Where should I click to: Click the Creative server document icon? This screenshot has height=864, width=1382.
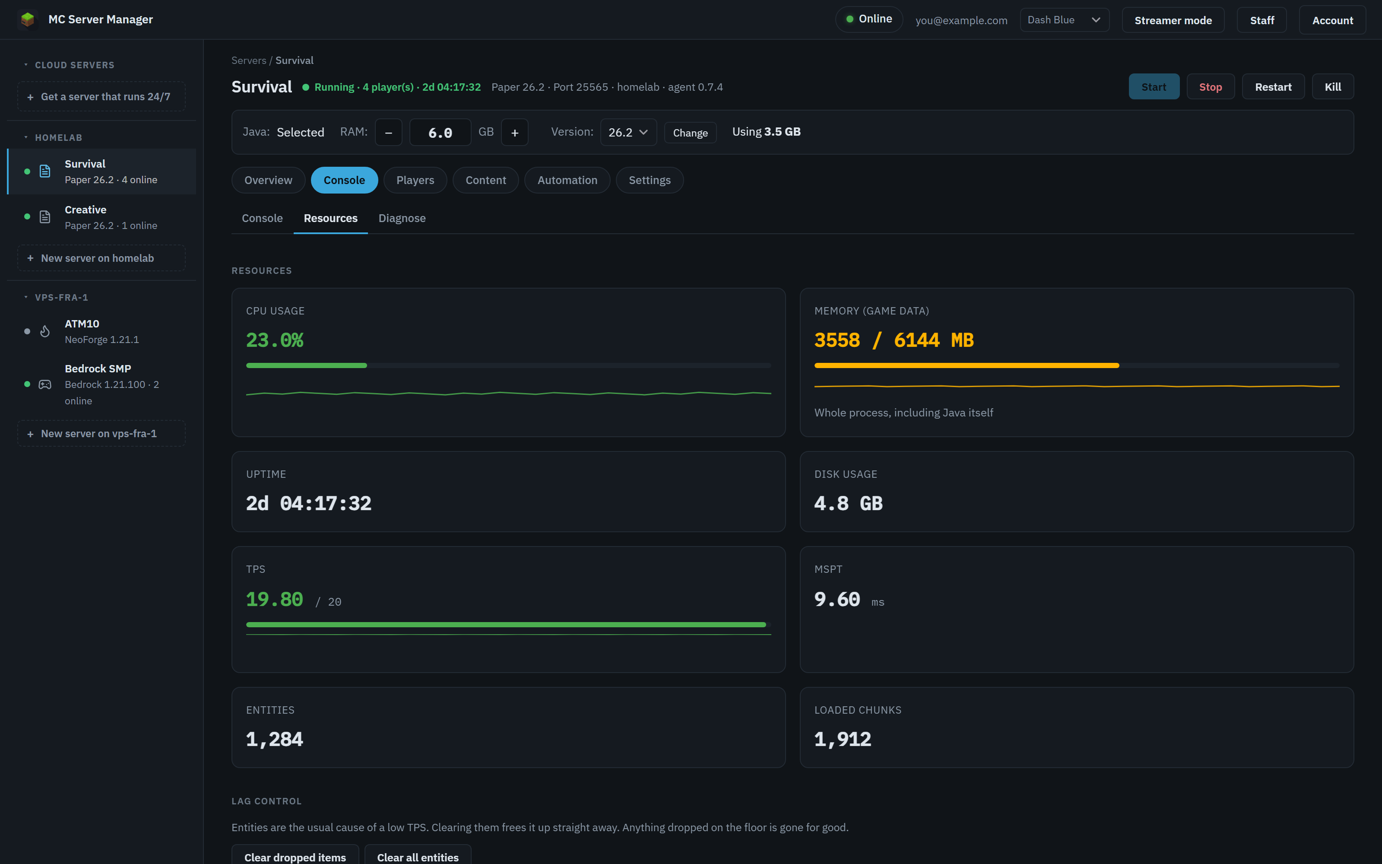click(x=45, y=217)
